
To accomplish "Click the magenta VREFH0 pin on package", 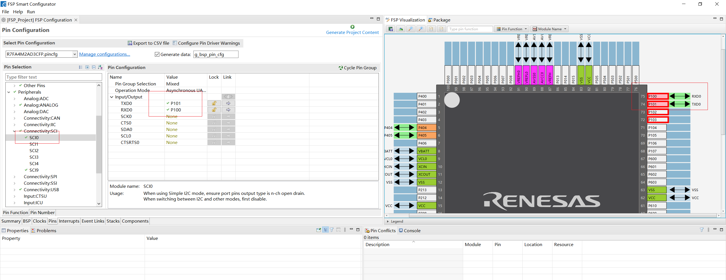I will coord(518,75).
